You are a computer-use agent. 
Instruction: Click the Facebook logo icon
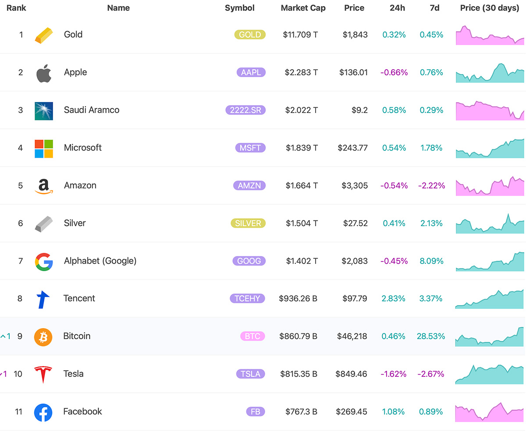pyautogui.click(x=43, y=412)
